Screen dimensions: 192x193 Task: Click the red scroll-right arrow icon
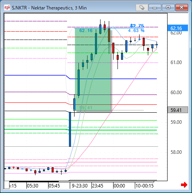click(184, 185)
